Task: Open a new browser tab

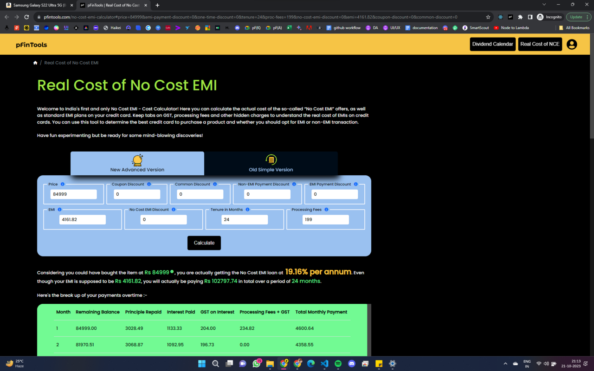Action: coord(157,5)
